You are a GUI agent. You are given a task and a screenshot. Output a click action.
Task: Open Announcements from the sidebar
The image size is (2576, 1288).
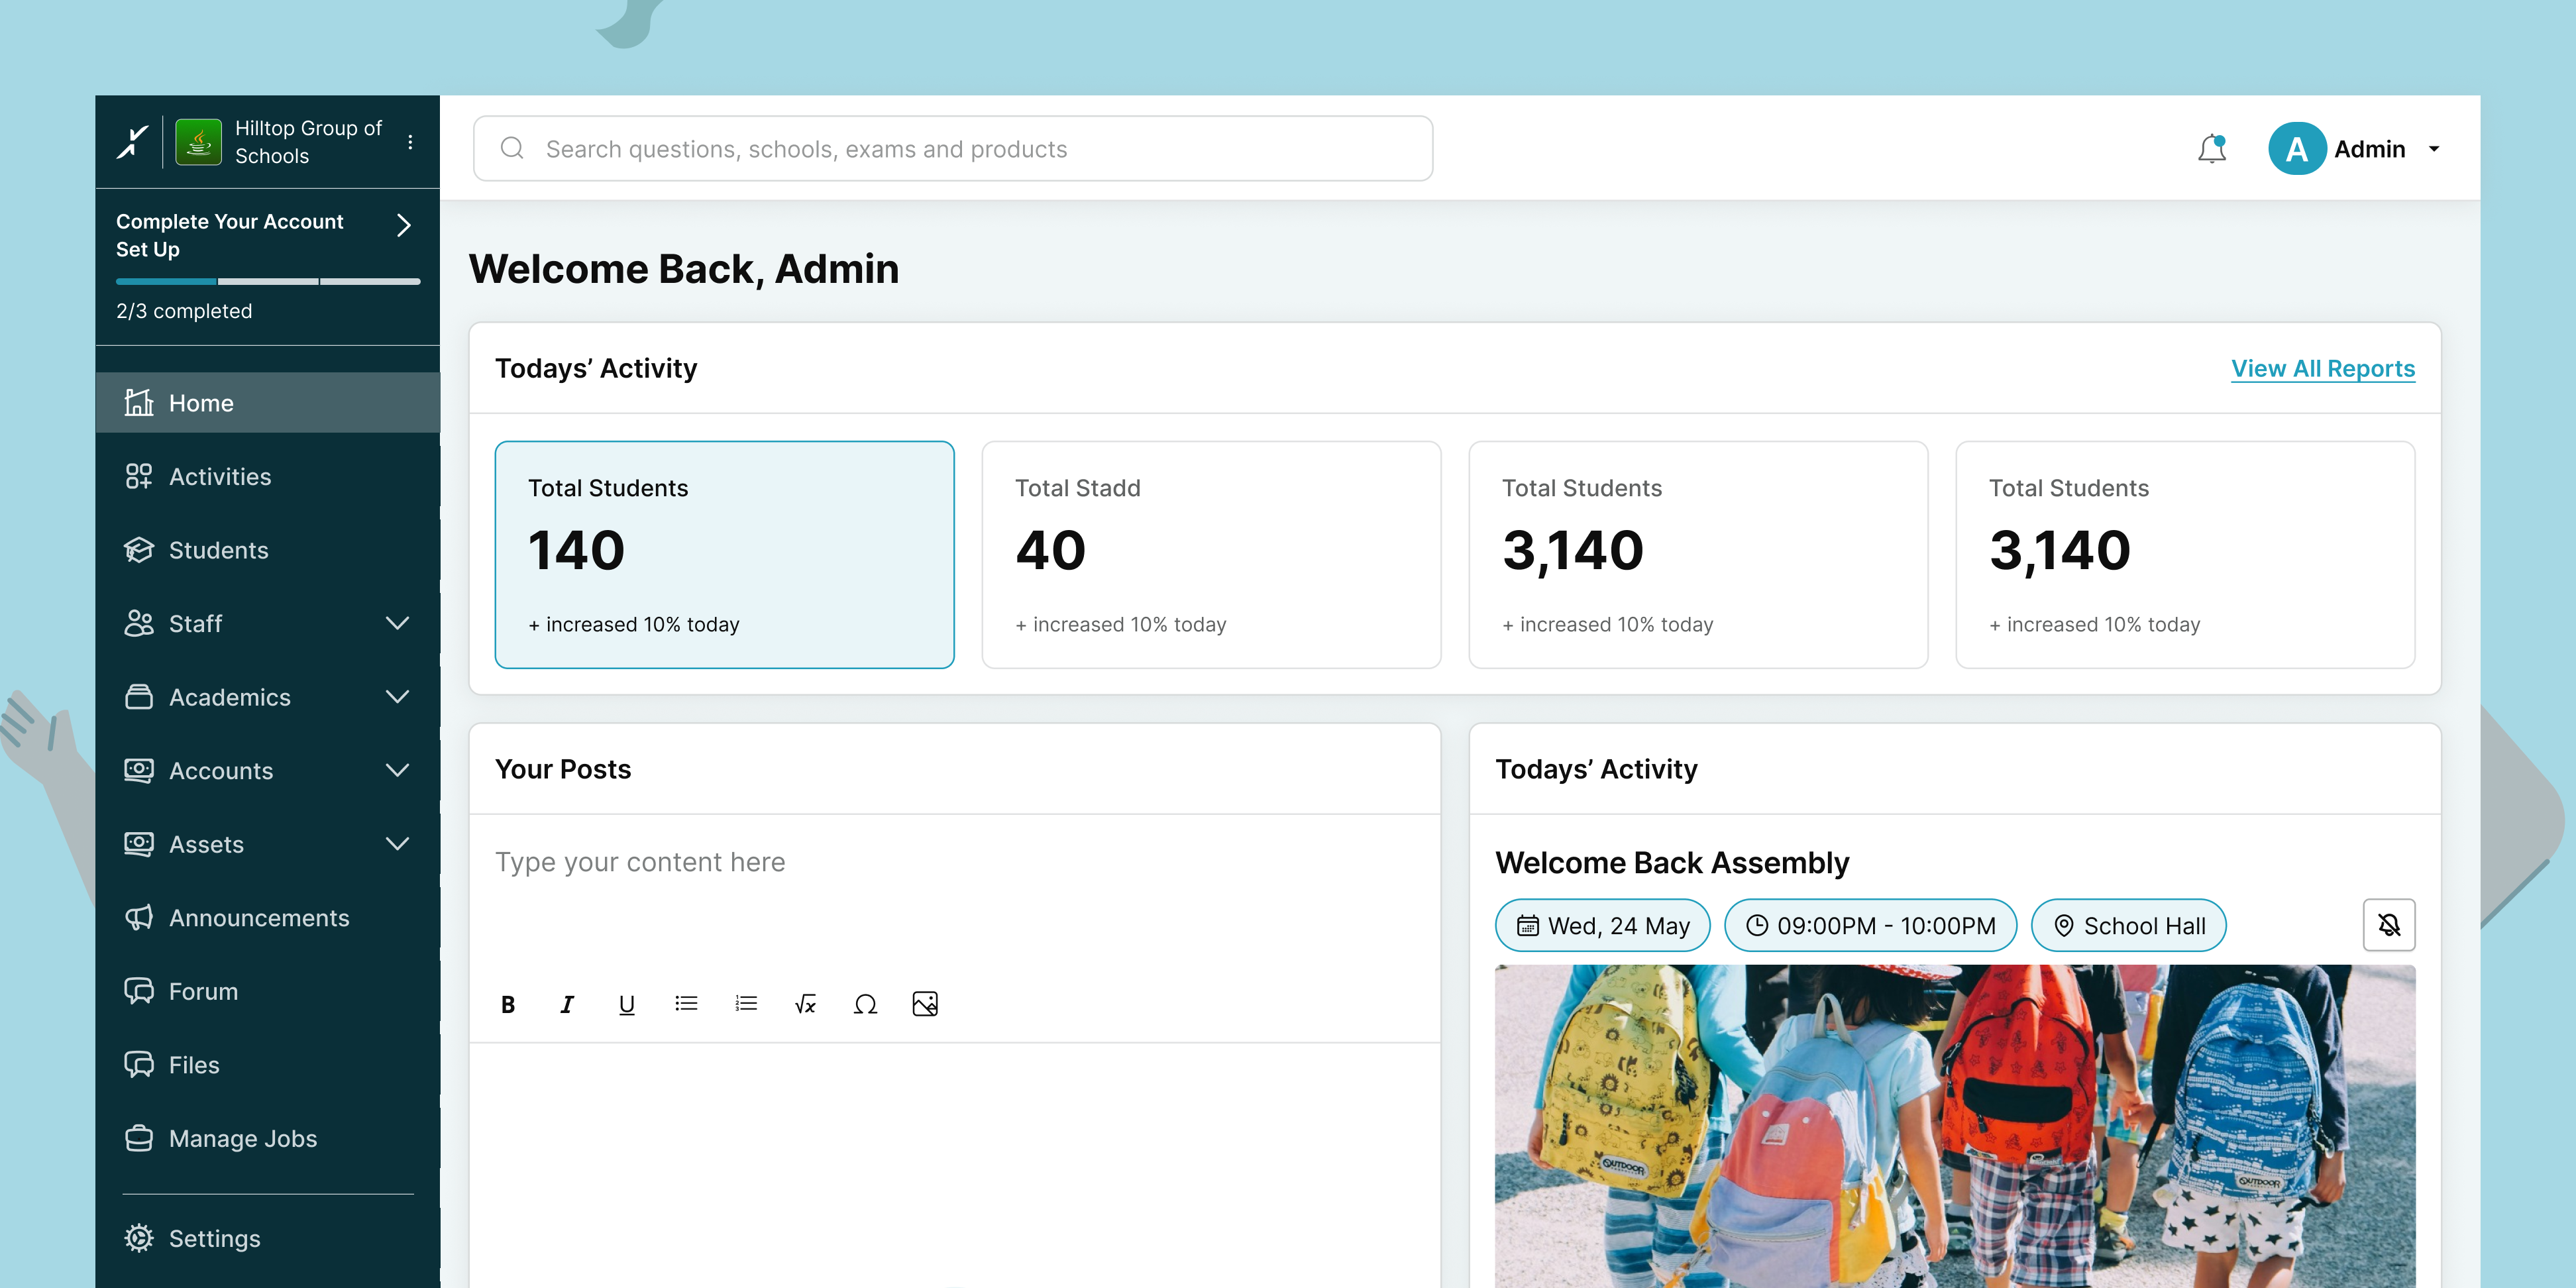pyautogui.click(x=268, y=917)
